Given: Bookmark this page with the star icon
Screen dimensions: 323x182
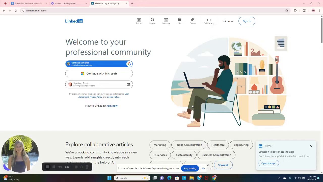Looking at the screenshot, I should pos(287,11).
